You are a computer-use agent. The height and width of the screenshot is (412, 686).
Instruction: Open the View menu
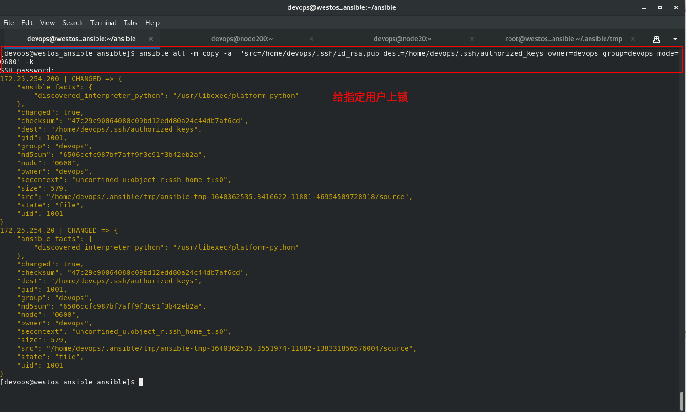[47, 22]
